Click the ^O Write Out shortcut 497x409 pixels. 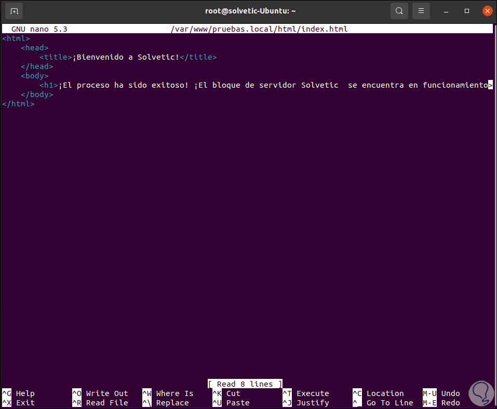click(x=100, y=393)
